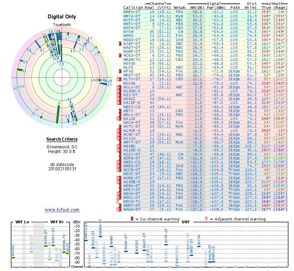Click the Callsign column header

click(133, 8)
